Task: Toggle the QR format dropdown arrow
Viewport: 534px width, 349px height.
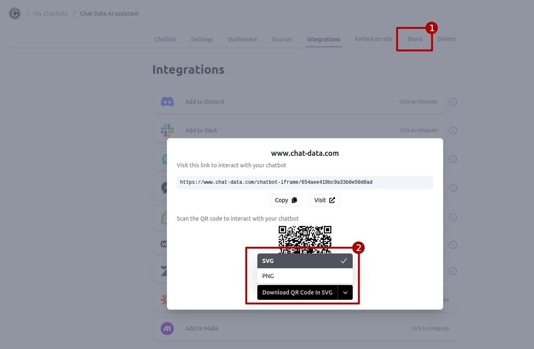Action: click(345, 292)
